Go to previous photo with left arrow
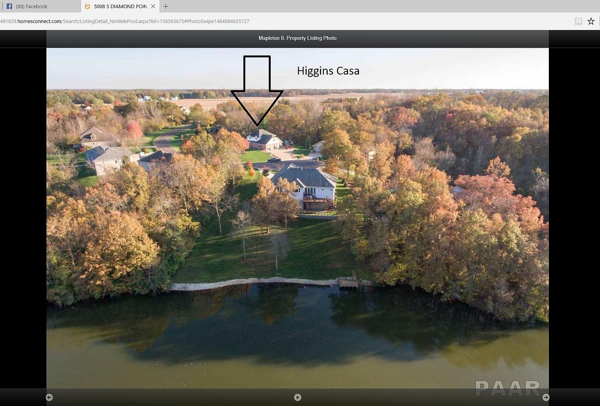Image resolution: width=600 pixels, height=406 pixels. click(x=49, y=397)
